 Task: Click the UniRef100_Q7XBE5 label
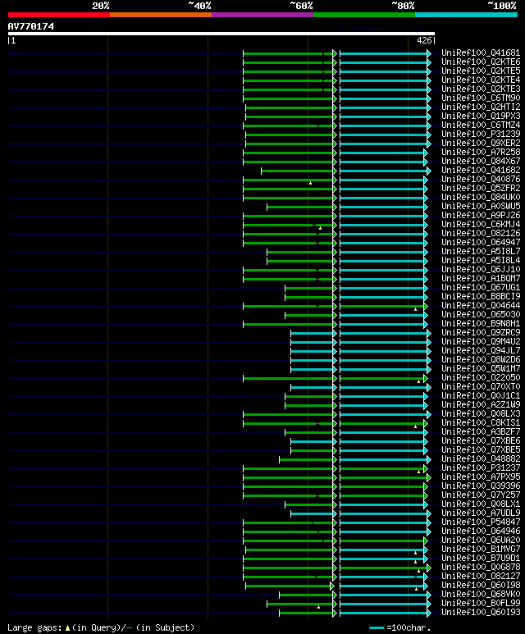481,450
